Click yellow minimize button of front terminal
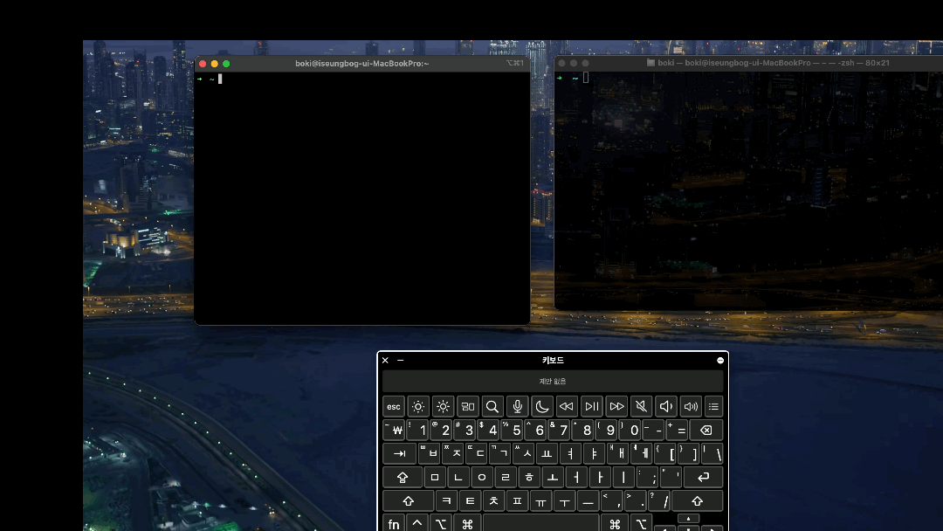The height and width of the screenshot is (531, 943). pos(214,64)
